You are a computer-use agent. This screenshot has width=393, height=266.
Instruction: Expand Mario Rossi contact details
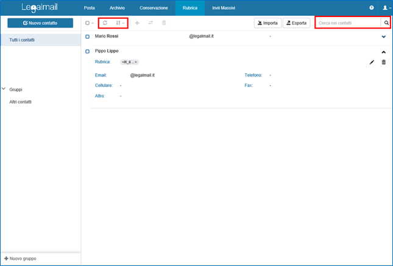point(383,37)
